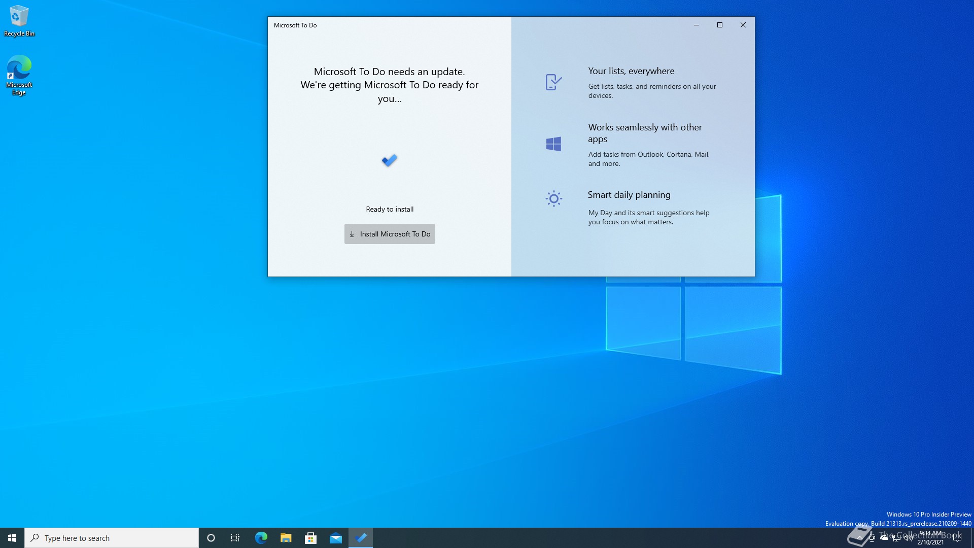
Task: Open File Explorer from the taskbar
Action: click(286, 538)
